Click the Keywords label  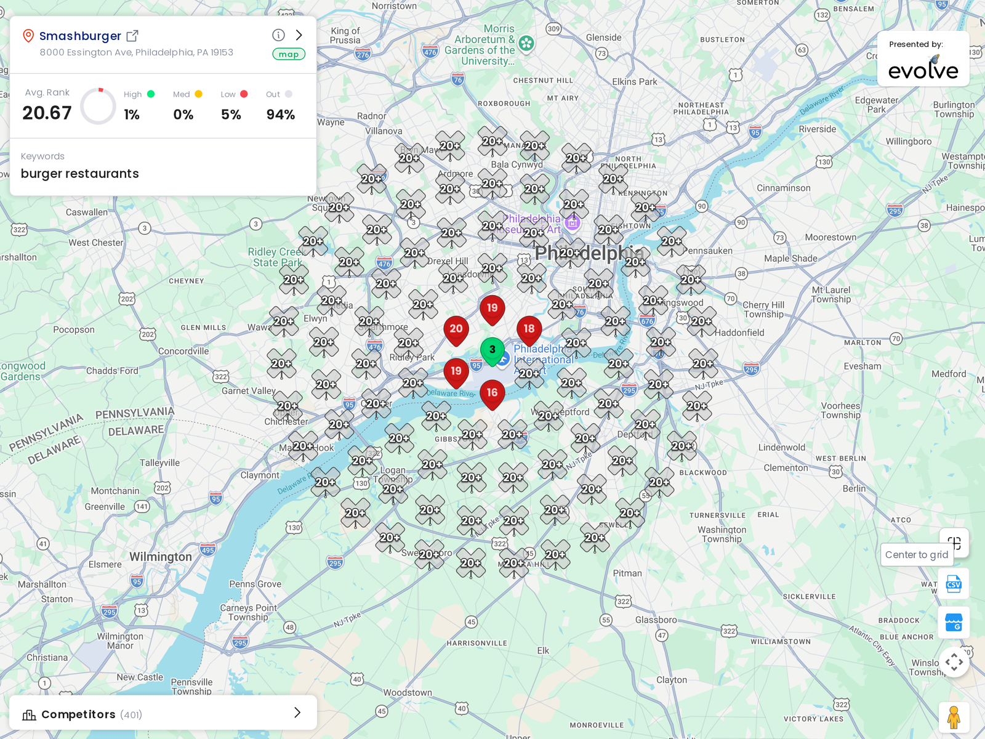[x=42, y=156]
